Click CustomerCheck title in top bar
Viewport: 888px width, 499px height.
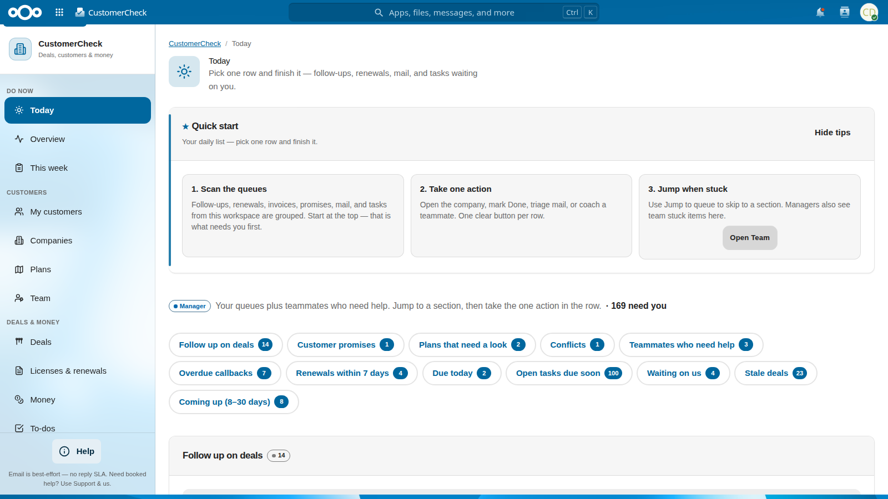118,12
